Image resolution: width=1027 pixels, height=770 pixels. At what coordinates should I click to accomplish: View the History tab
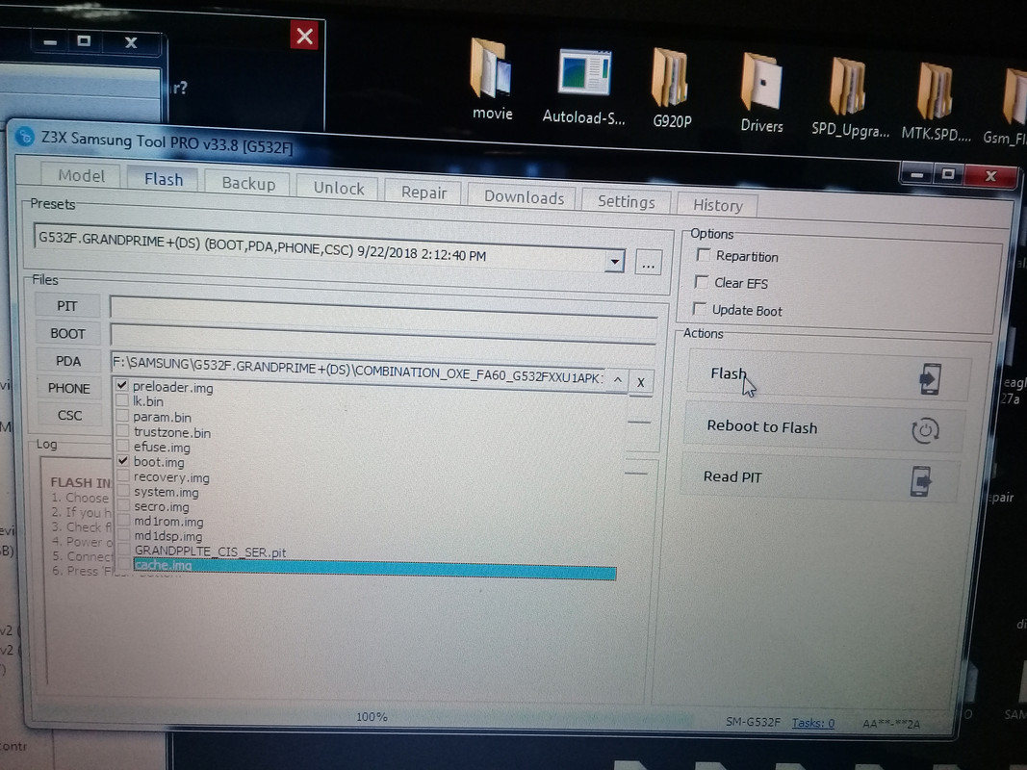[717, 206]
